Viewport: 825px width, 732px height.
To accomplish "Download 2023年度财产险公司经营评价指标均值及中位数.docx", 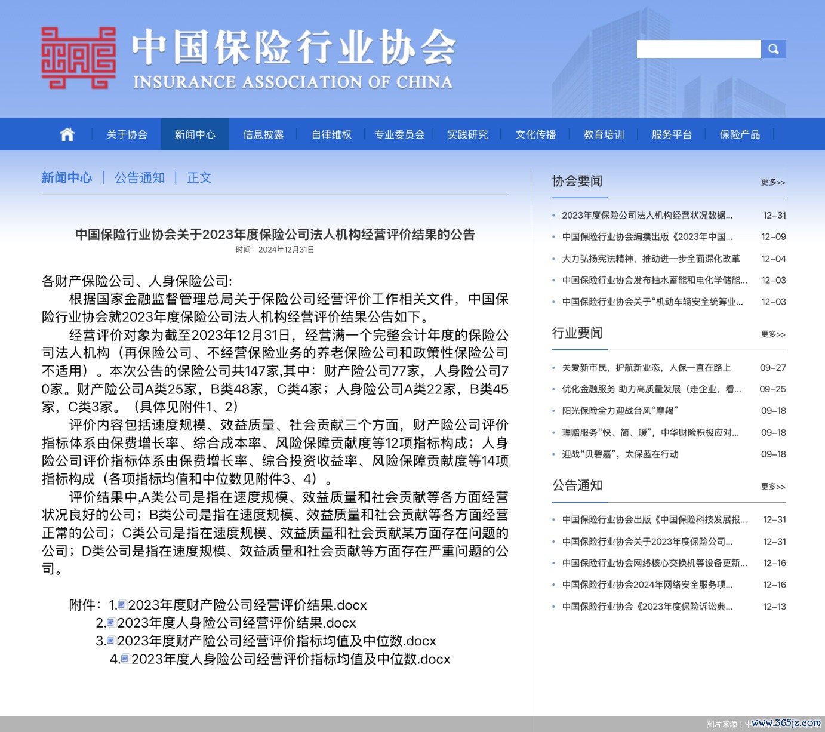I will (277, 641).
